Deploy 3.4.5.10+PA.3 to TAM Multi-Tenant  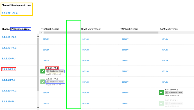tap(165, 39)
